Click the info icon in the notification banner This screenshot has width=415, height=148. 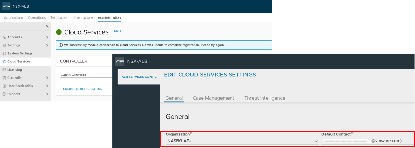click(60, 45)
